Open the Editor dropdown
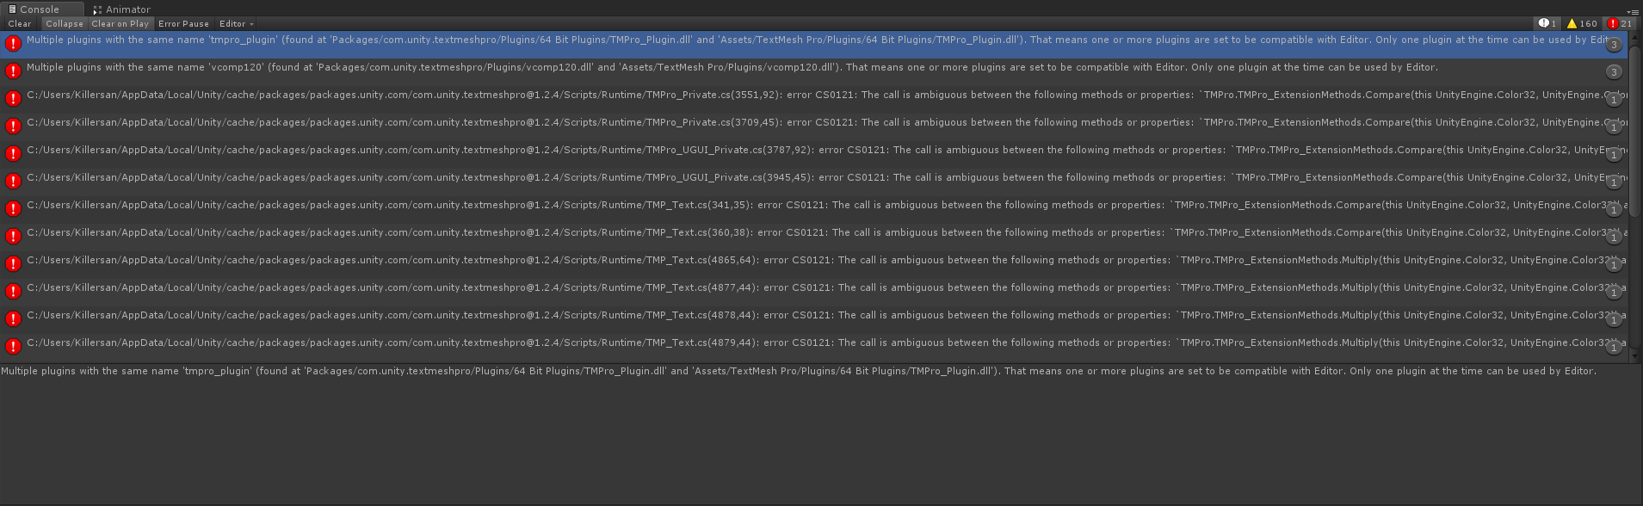The height and width of the screenshot is (506, 1643). (x=236, y=24)
